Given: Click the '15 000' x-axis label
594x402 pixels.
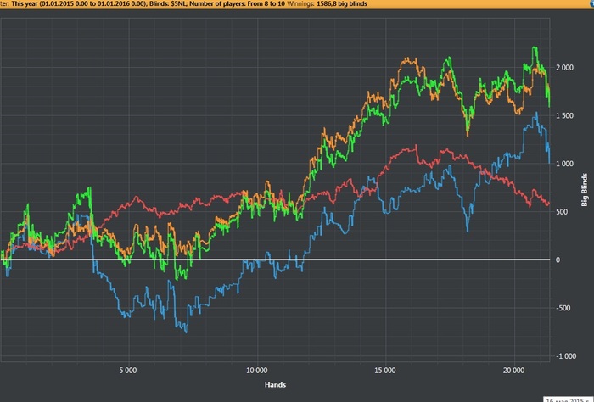Looking at the screenshot, I should point(385,371).
